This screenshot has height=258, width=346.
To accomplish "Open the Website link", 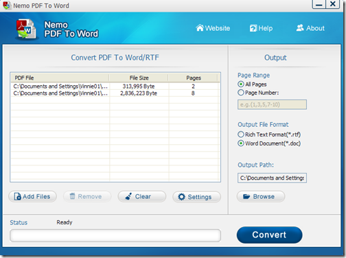I will click(x=213, y=28).
